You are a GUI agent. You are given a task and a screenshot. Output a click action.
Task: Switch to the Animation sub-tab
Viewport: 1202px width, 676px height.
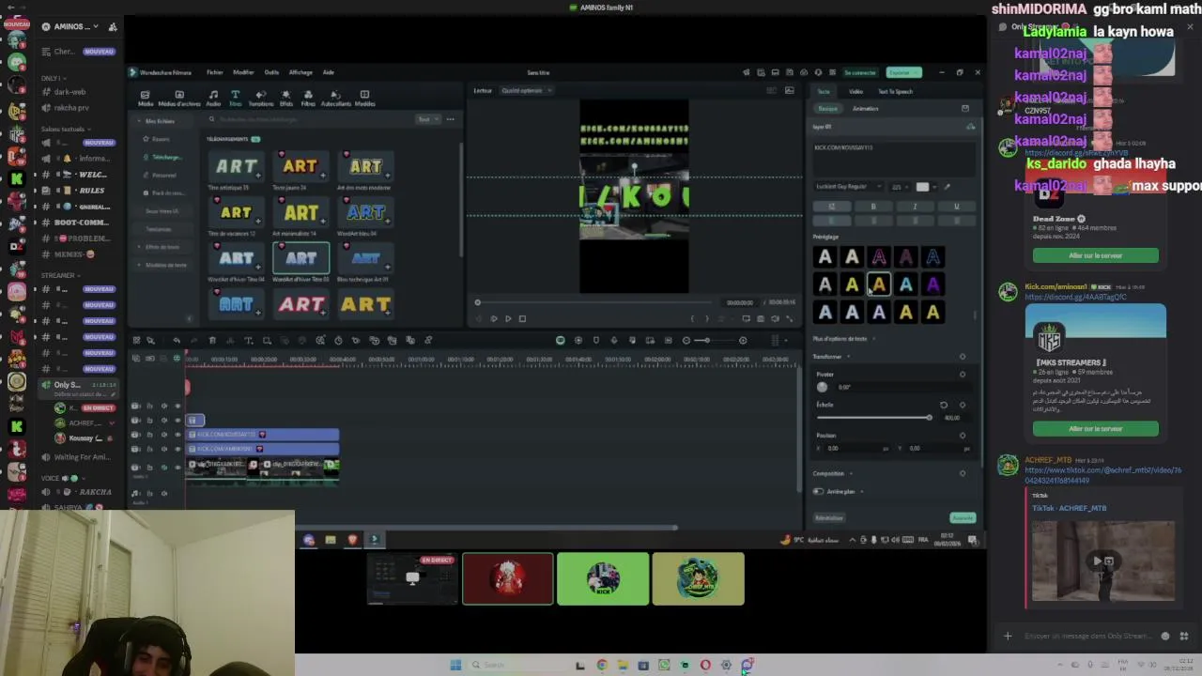point(865,109)
